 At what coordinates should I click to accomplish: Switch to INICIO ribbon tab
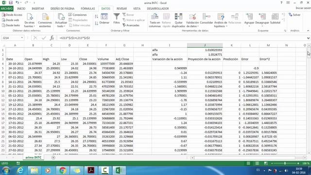(21, 9)
